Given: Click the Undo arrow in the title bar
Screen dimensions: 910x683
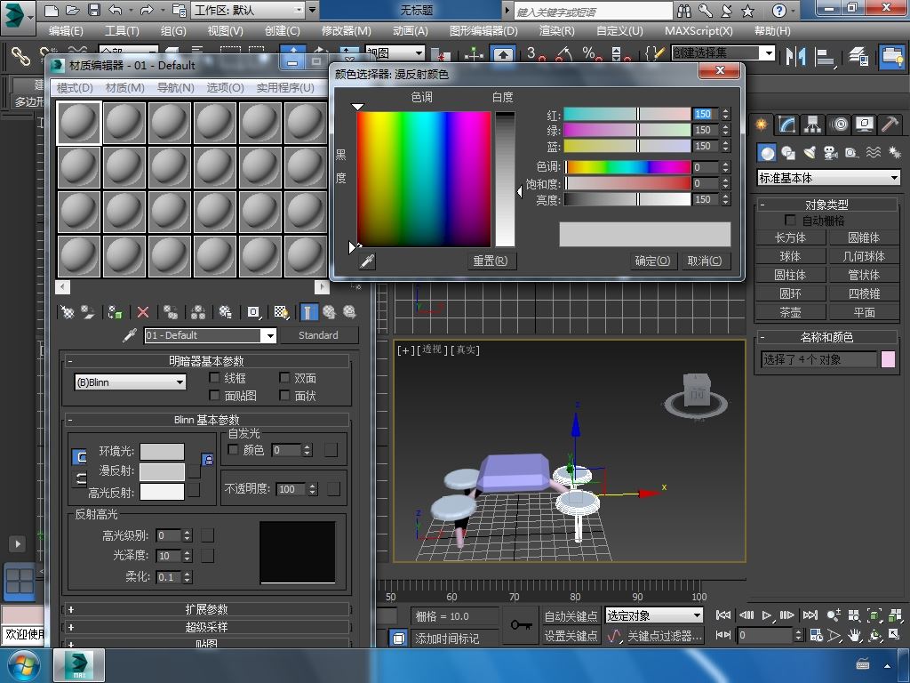Looking at the screenshot, I should click(116, 11).
